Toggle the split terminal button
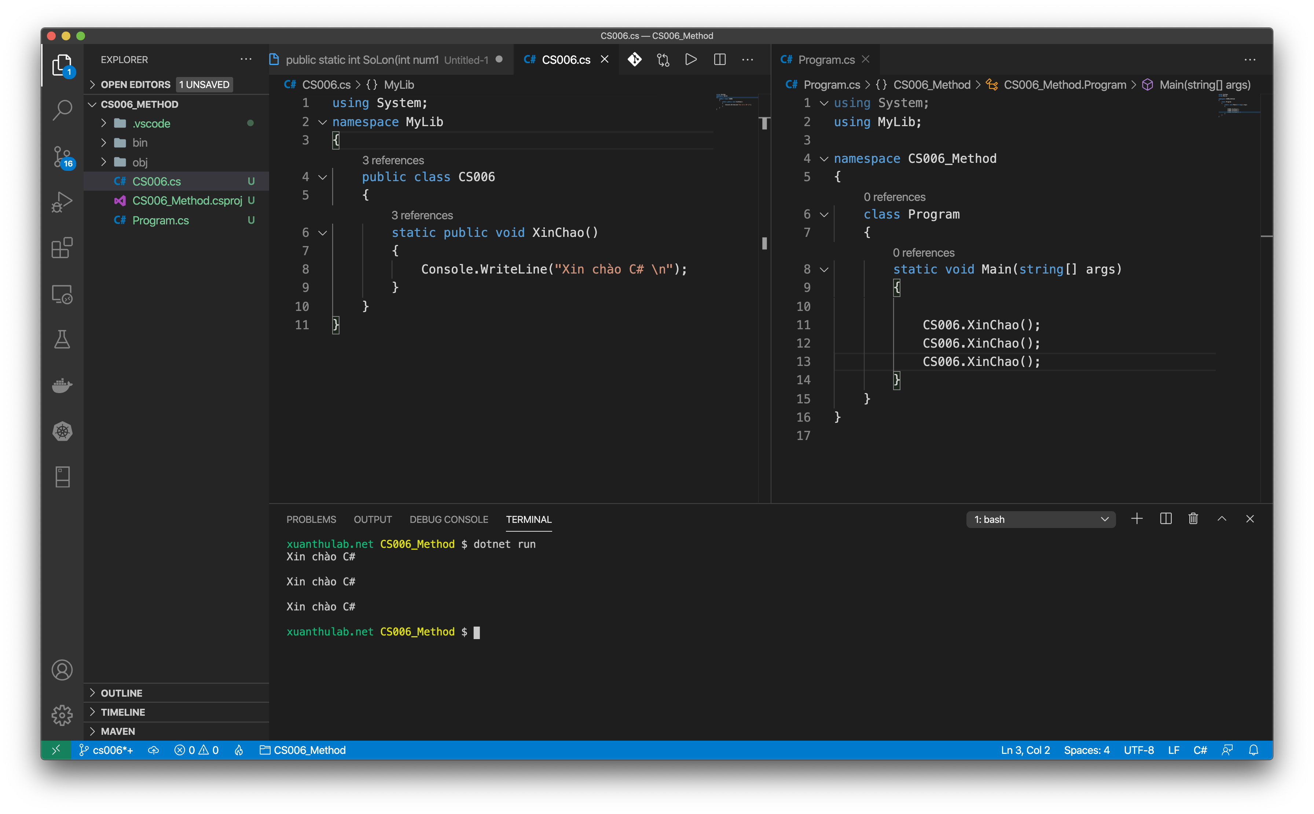1314x814 pixels. (1166, 519)
